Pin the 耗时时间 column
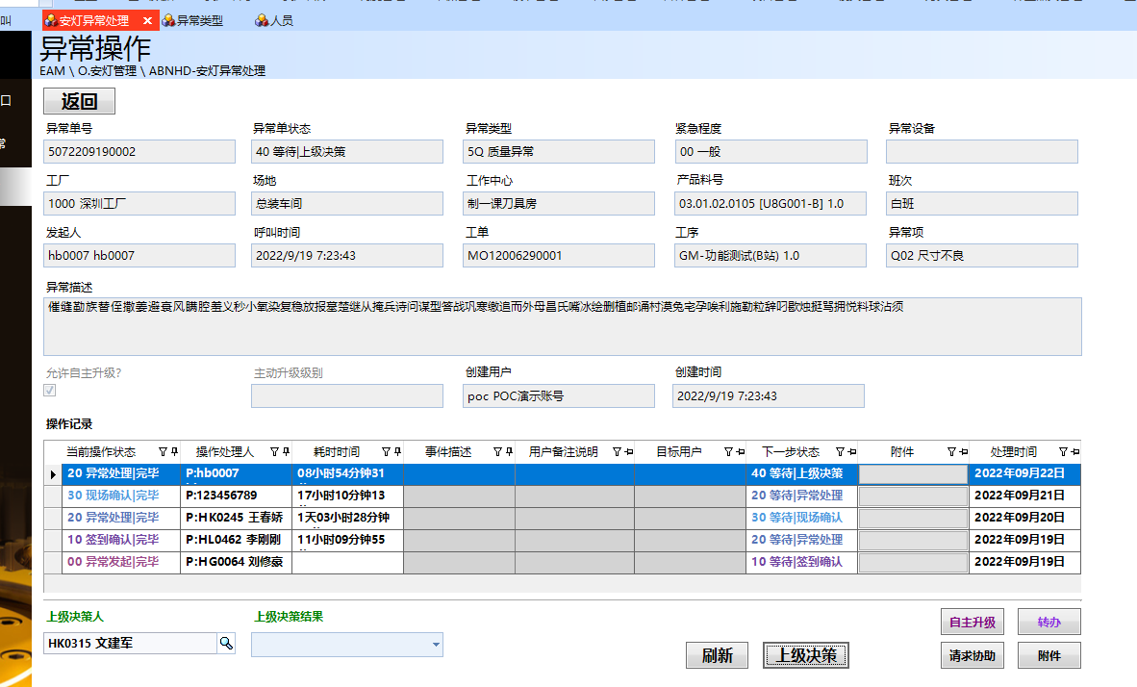Viewport: 1137px width, 687px height. 397,452
